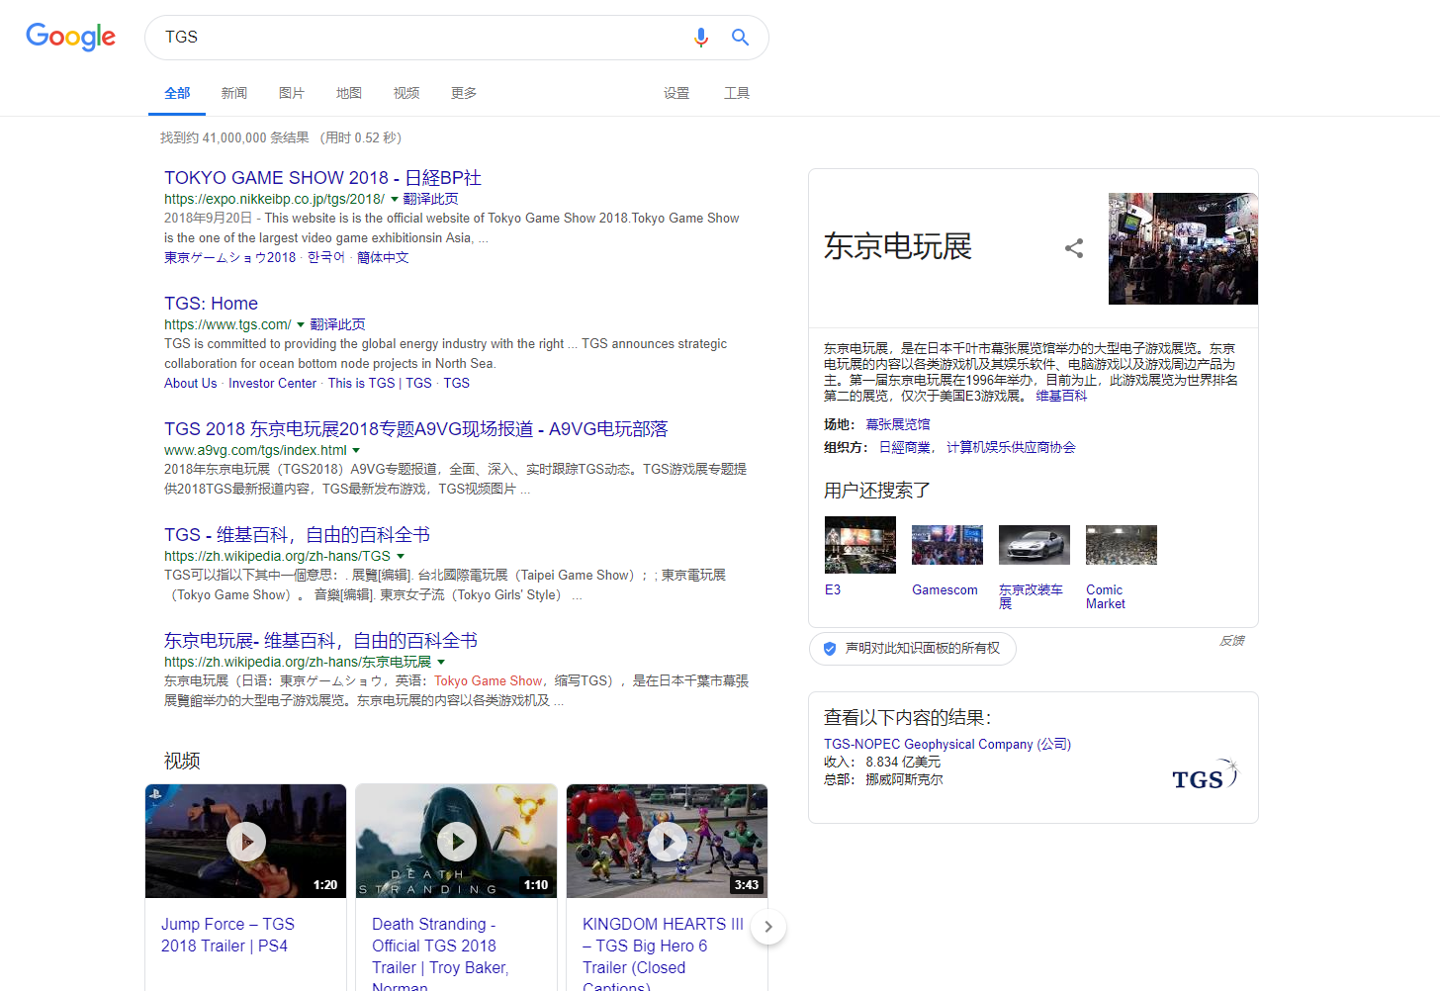Open Jump Force – TGS 2018 Trailer title
Viewport: 1440px width, 991px height.
(228, 936)
